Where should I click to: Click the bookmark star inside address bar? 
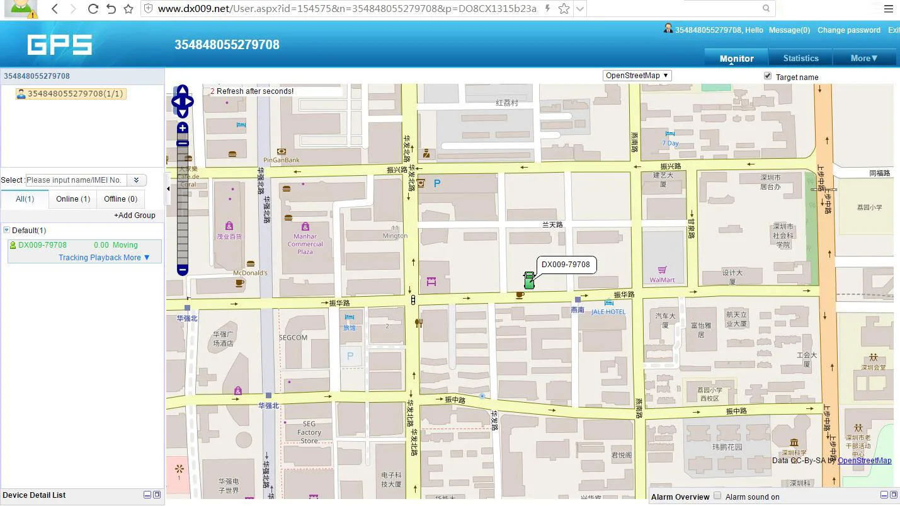pyautogui.click(x=564, y=9)
